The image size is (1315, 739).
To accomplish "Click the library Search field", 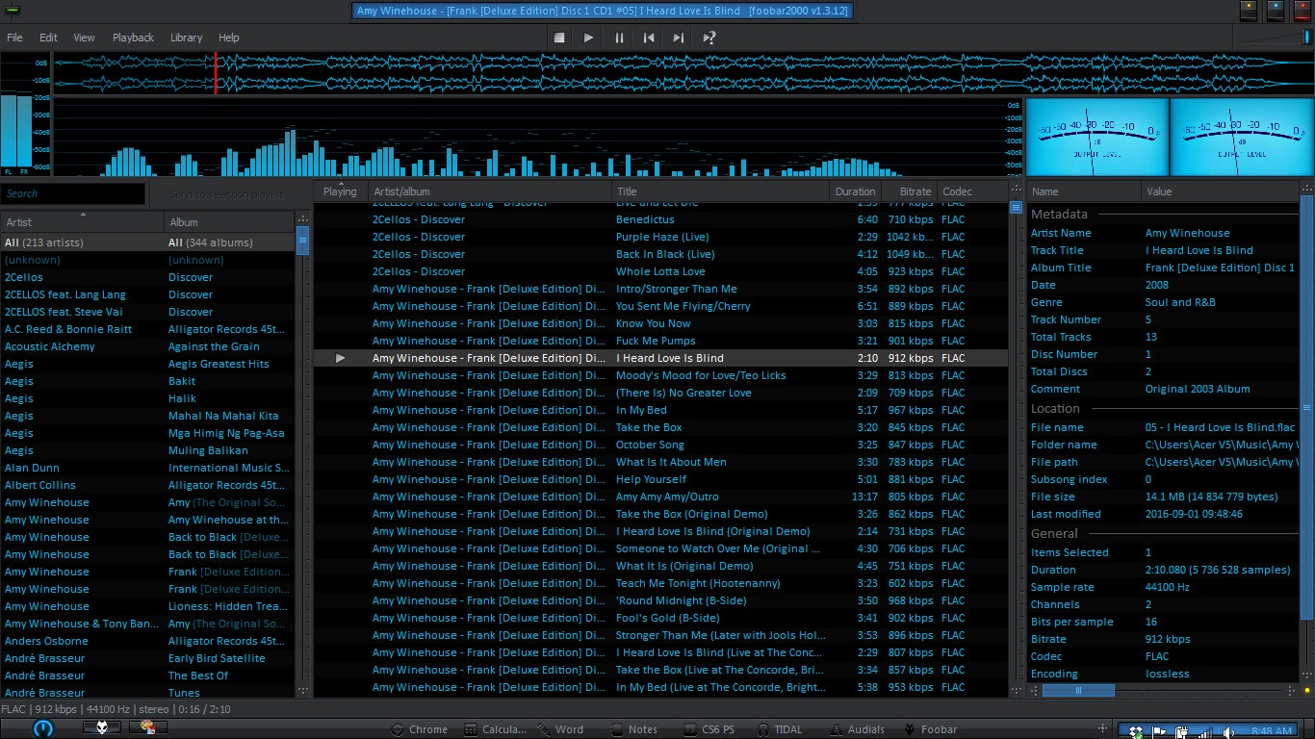I will click(x=73, y=193).
